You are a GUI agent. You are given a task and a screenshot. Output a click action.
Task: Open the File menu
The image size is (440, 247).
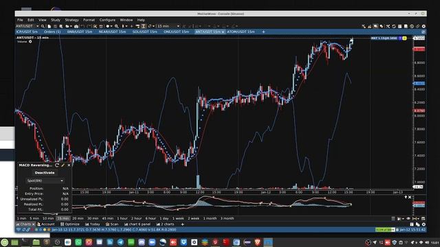point(20,20)
